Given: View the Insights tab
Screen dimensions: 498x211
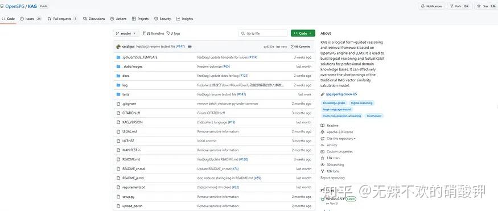Looking at the screenshot, I should coord(185,19).
